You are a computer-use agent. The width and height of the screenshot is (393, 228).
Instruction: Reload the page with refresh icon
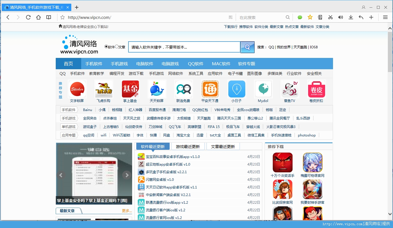[x=28, y=17]
